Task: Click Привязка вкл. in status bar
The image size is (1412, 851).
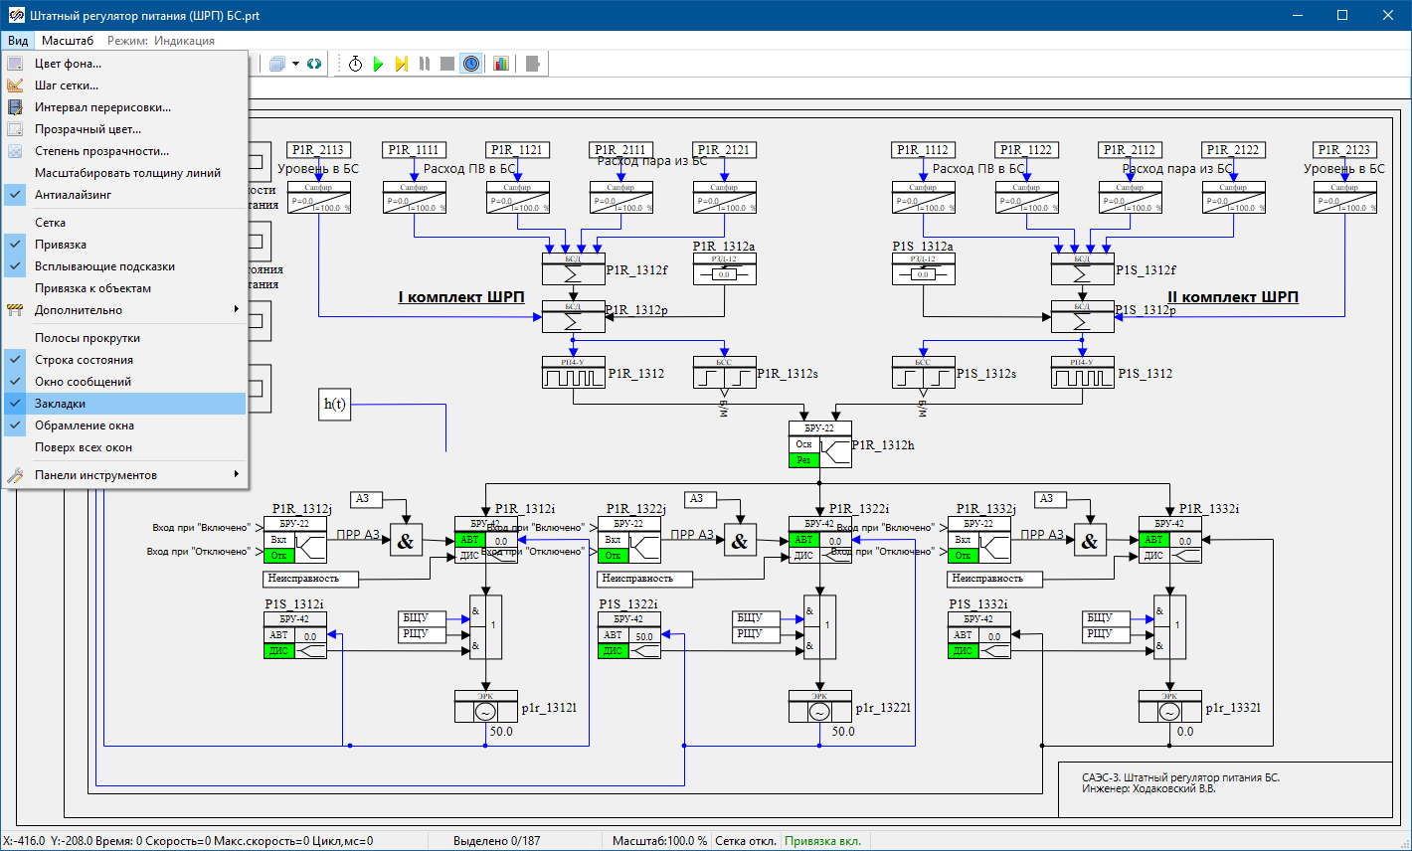Action: 822,841
